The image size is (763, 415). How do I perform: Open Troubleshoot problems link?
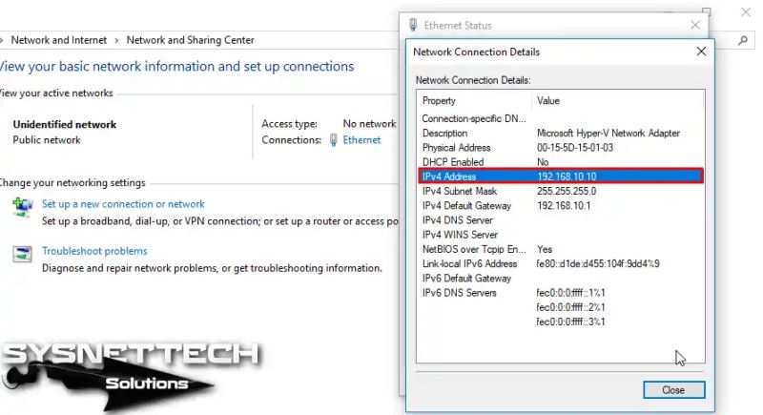click(x=94, y=251)
